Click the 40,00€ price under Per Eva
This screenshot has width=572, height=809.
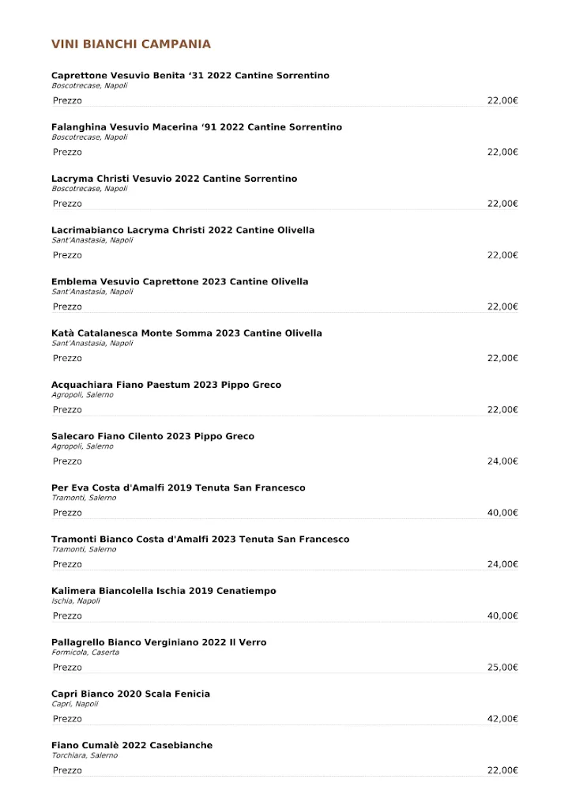pos(502,513)
